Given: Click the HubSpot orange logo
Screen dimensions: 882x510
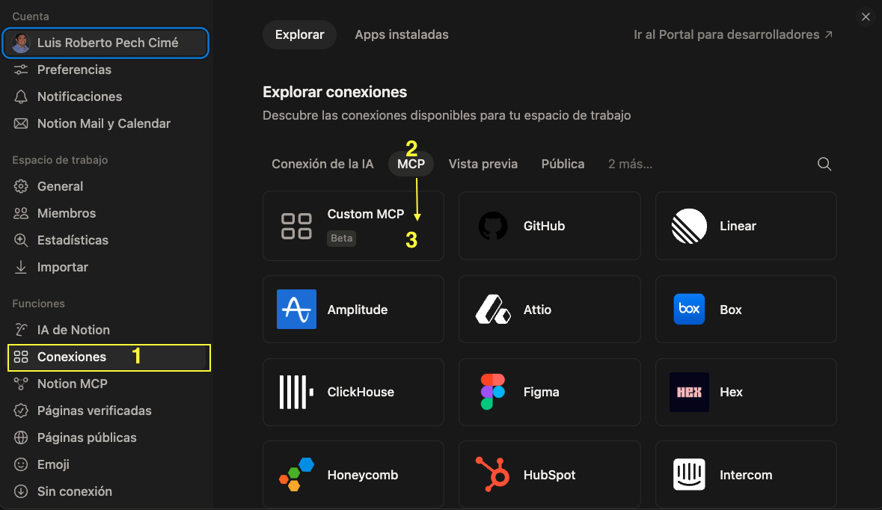Looking at the screenshot, I should (x=493, y=475).
